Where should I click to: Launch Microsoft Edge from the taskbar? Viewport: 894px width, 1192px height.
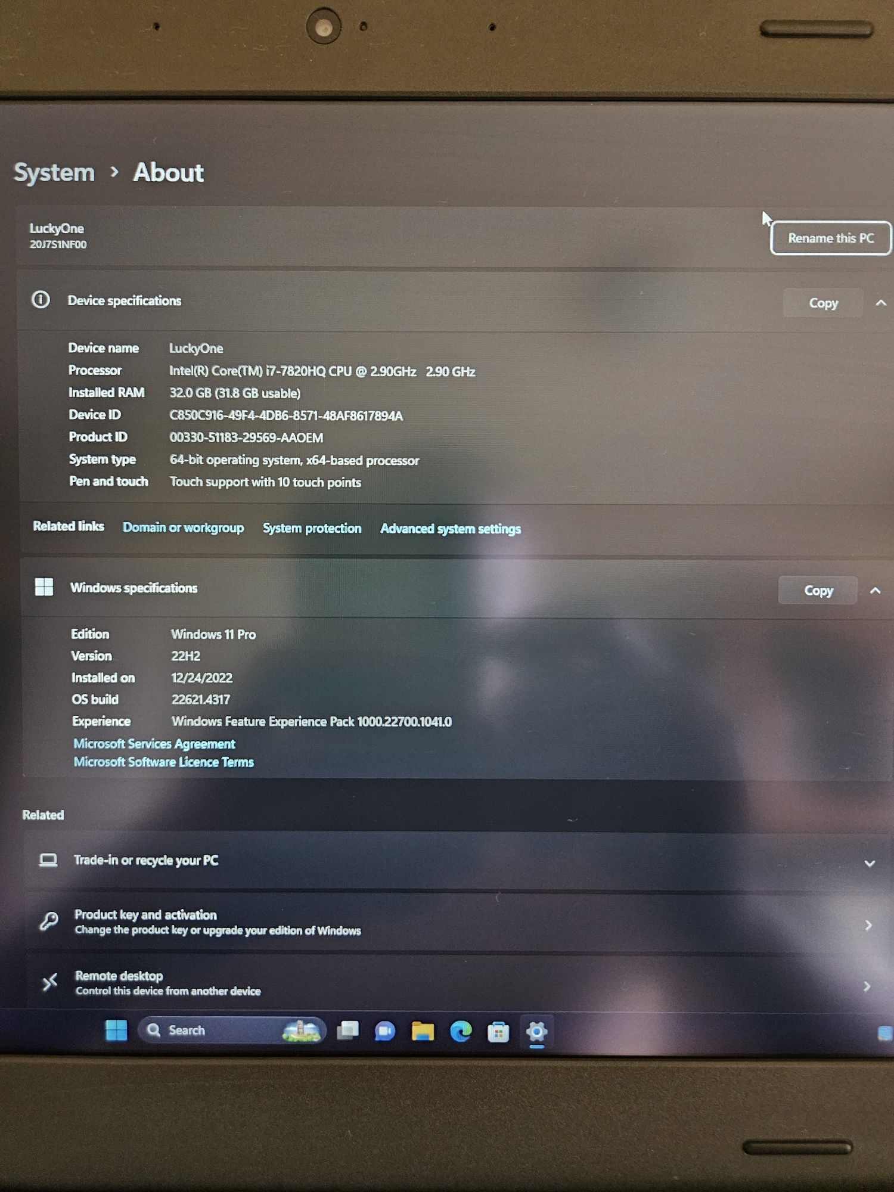[461, 1031]
